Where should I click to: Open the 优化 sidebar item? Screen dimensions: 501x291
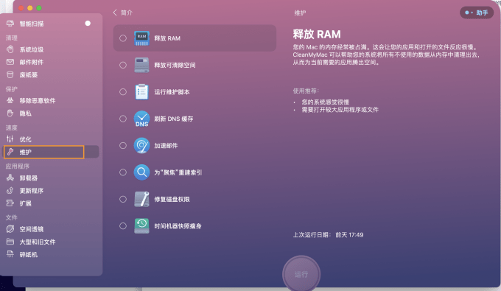click(x=51, y=139)
